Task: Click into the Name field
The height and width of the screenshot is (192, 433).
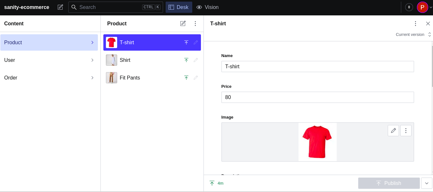Action: (x=317, y=66)
